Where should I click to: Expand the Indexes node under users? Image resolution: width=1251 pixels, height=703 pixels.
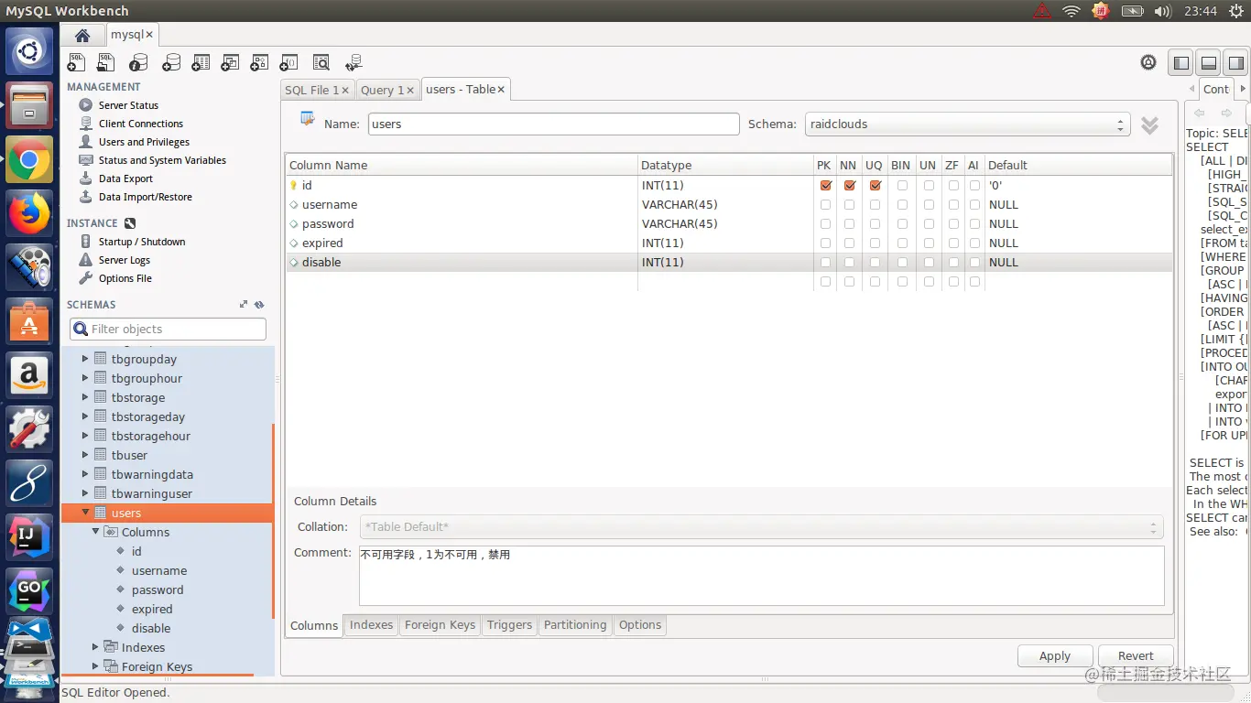tap(95, 647)
